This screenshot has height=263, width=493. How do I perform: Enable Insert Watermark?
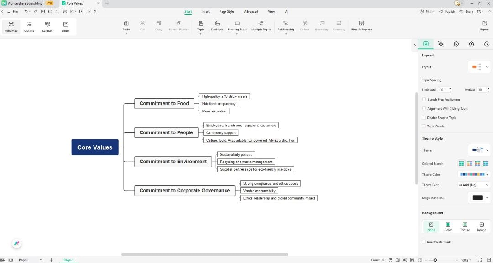[424, 242]
